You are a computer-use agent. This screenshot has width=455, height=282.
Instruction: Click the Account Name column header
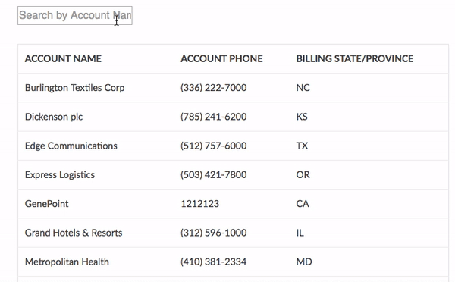[63, 58]
